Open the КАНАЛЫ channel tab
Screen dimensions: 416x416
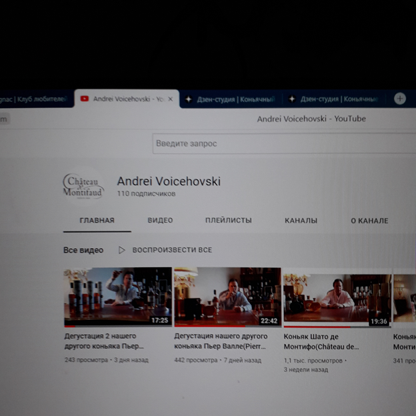click(301, 221)
